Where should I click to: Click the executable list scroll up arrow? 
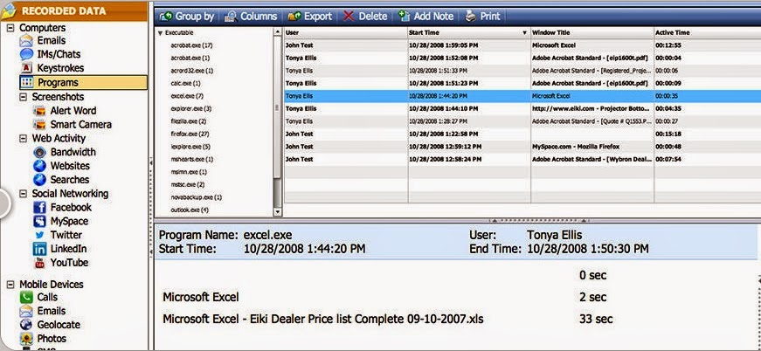(278, 32)
